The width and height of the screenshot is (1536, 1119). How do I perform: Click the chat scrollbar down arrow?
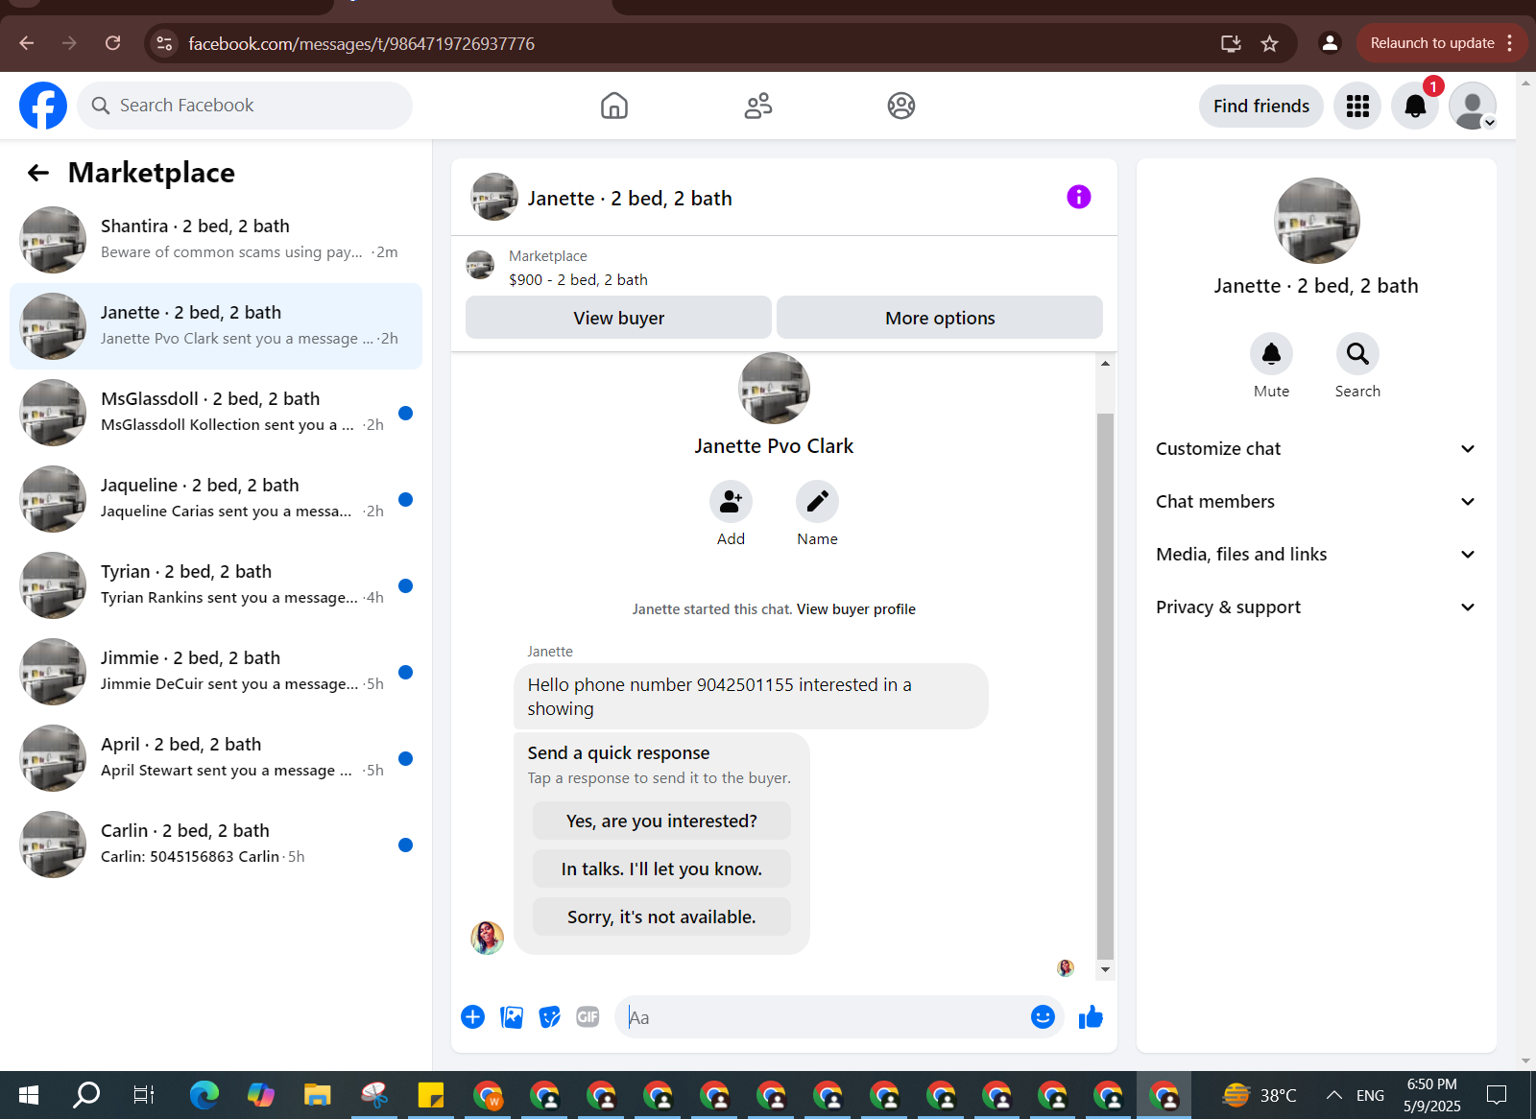pyautogui.click(x=1105, y=969)
